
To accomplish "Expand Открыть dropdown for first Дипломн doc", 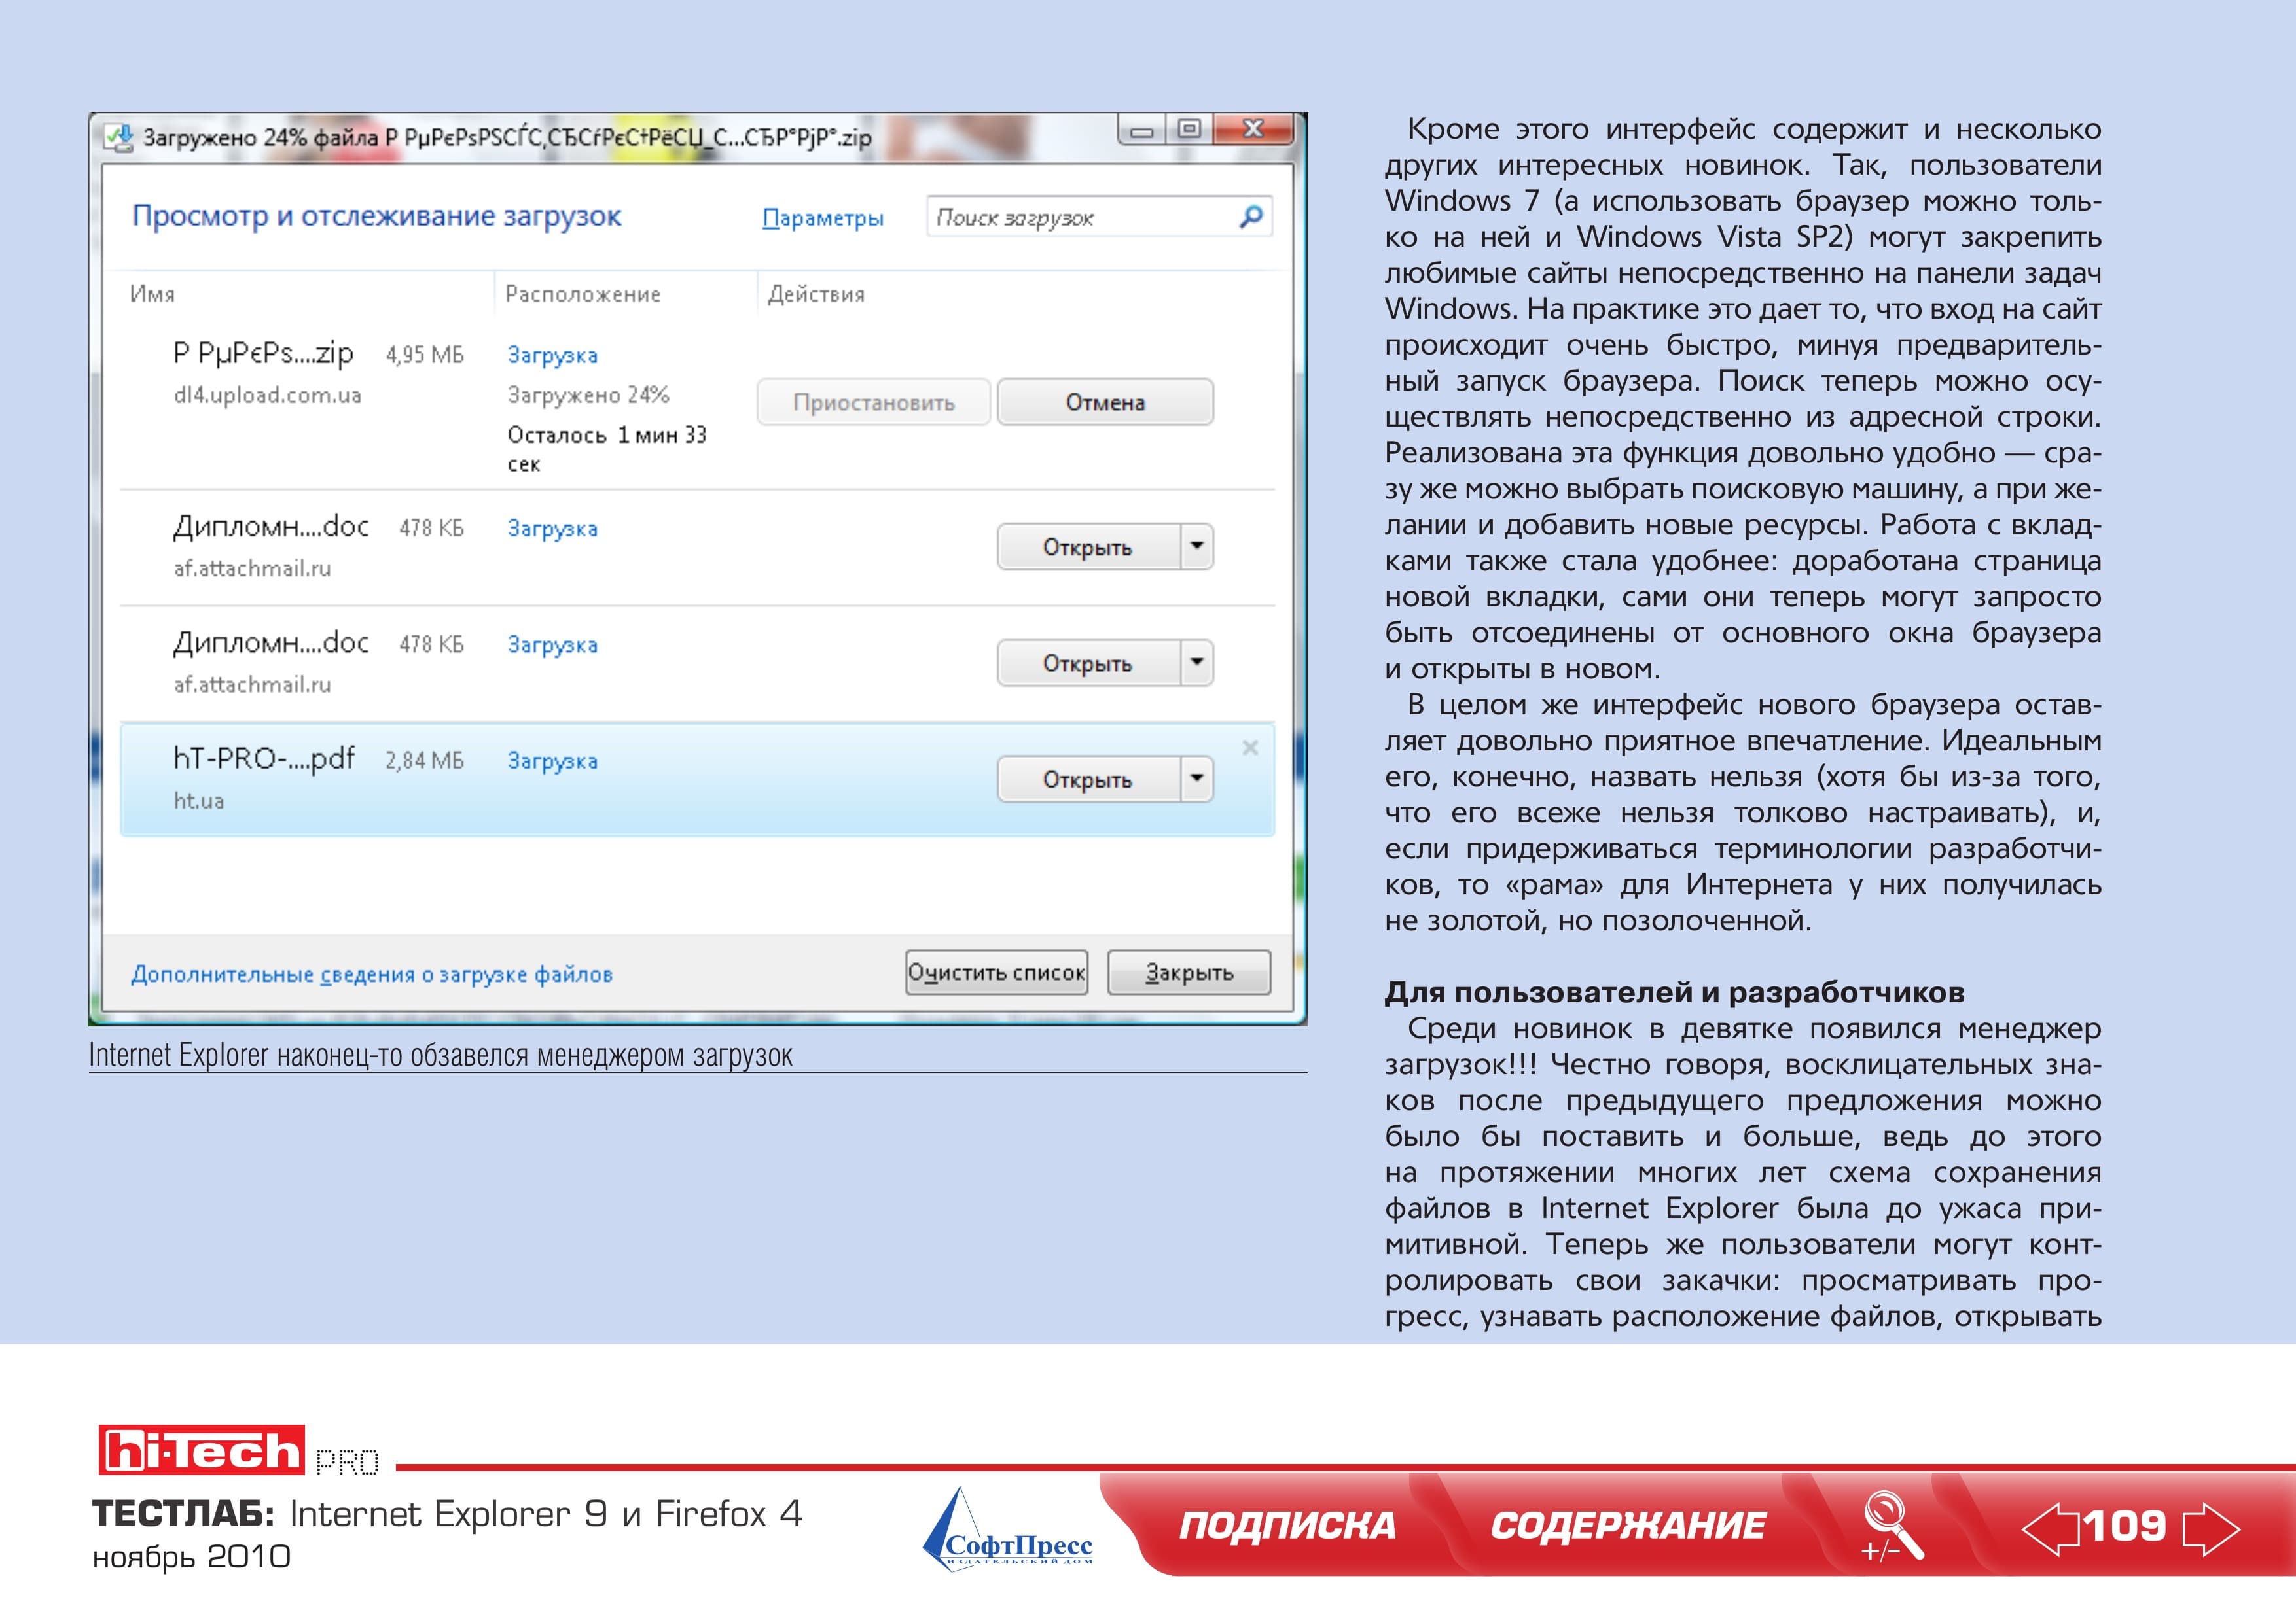I will coord(1197,547).
